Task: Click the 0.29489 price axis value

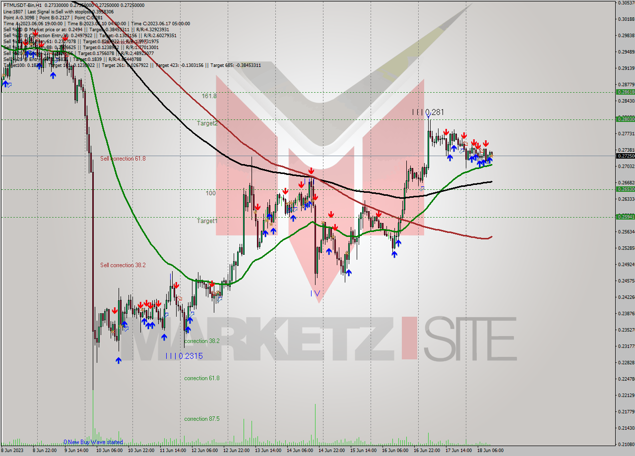Action: tap(626, 52)
